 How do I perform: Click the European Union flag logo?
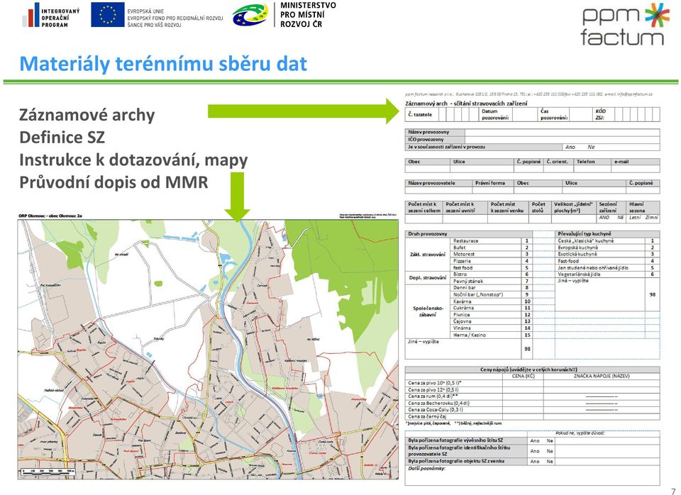click(x=107, y=14)
